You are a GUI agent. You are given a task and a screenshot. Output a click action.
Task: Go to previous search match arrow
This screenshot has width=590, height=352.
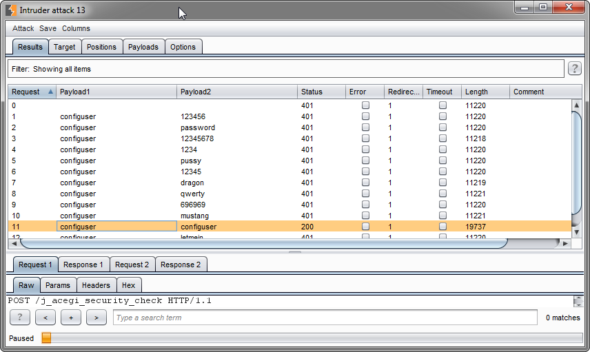pos(45,318)
